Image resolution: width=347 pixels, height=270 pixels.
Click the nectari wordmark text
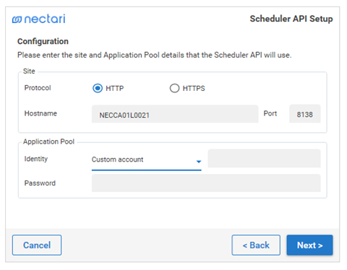(45, 19)
